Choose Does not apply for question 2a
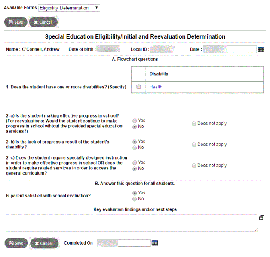Viewport: 270px width, 257px height. [x=194, y=124]
